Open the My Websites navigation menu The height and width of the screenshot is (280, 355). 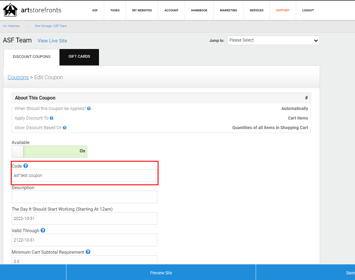[x=142, y=10]
